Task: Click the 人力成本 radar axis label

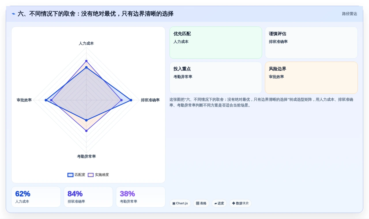Action: pos(86,43)
